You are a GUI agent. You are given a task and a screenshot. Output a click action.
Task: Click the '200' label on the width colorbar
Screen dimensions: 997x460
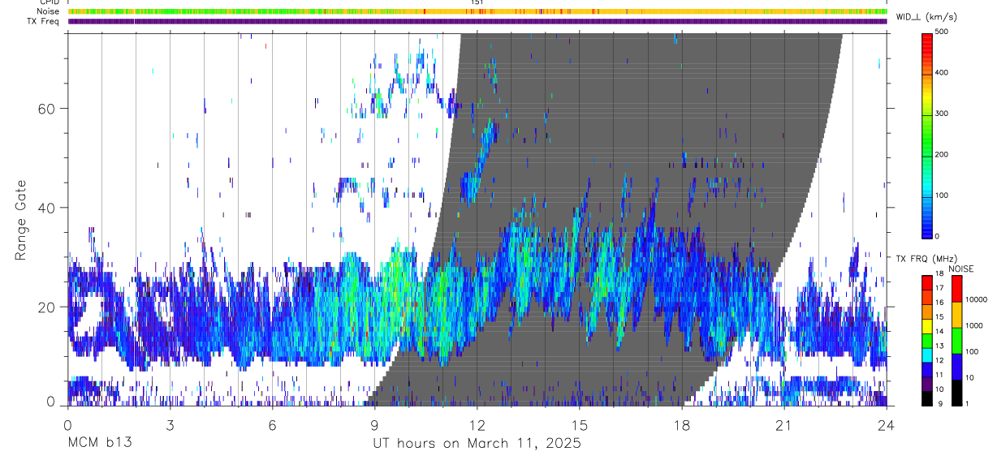(x=941, y=154)
